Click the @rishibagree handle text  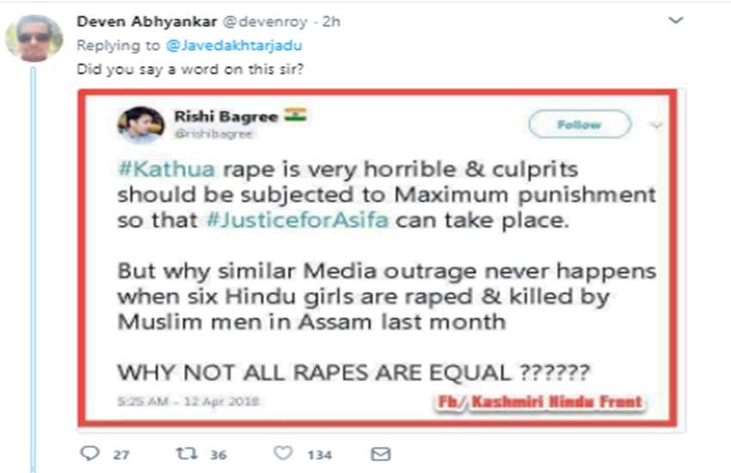click(x=203, y=134)
